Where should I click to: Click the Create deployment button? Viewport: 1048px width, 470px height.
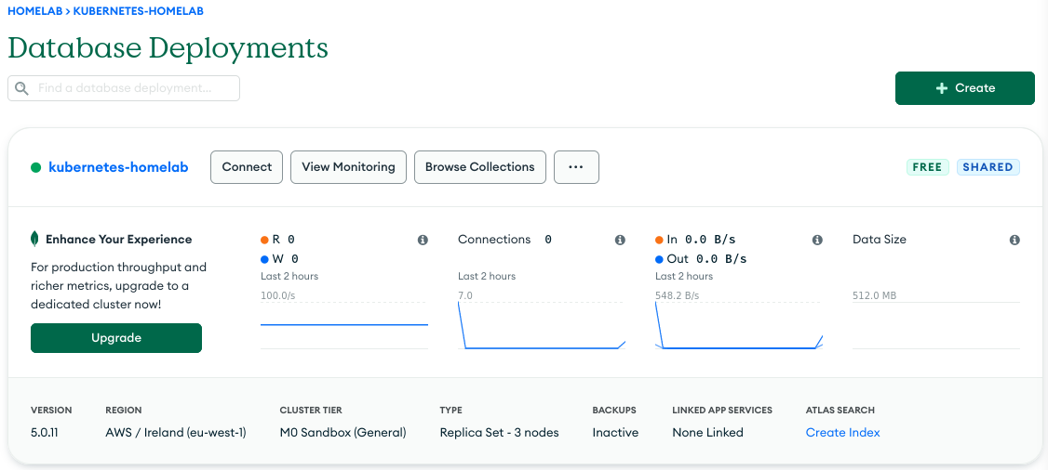pos(964,88)
